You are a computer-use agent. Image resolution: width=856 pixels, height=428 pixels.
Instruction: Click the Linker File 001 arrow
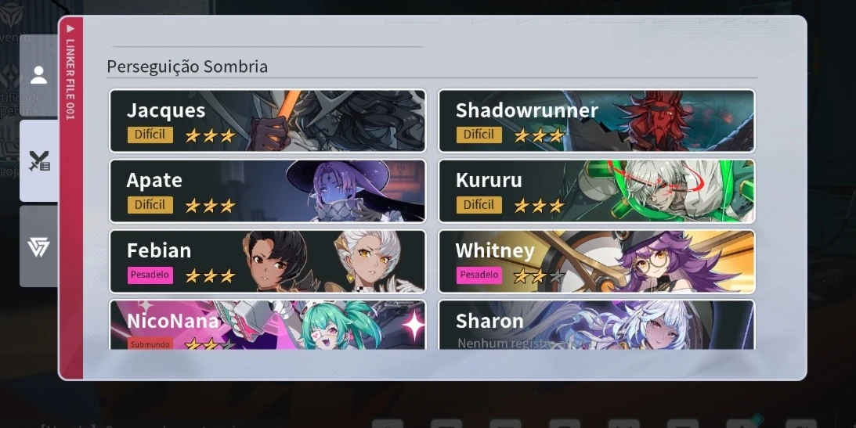click(70, 28)
